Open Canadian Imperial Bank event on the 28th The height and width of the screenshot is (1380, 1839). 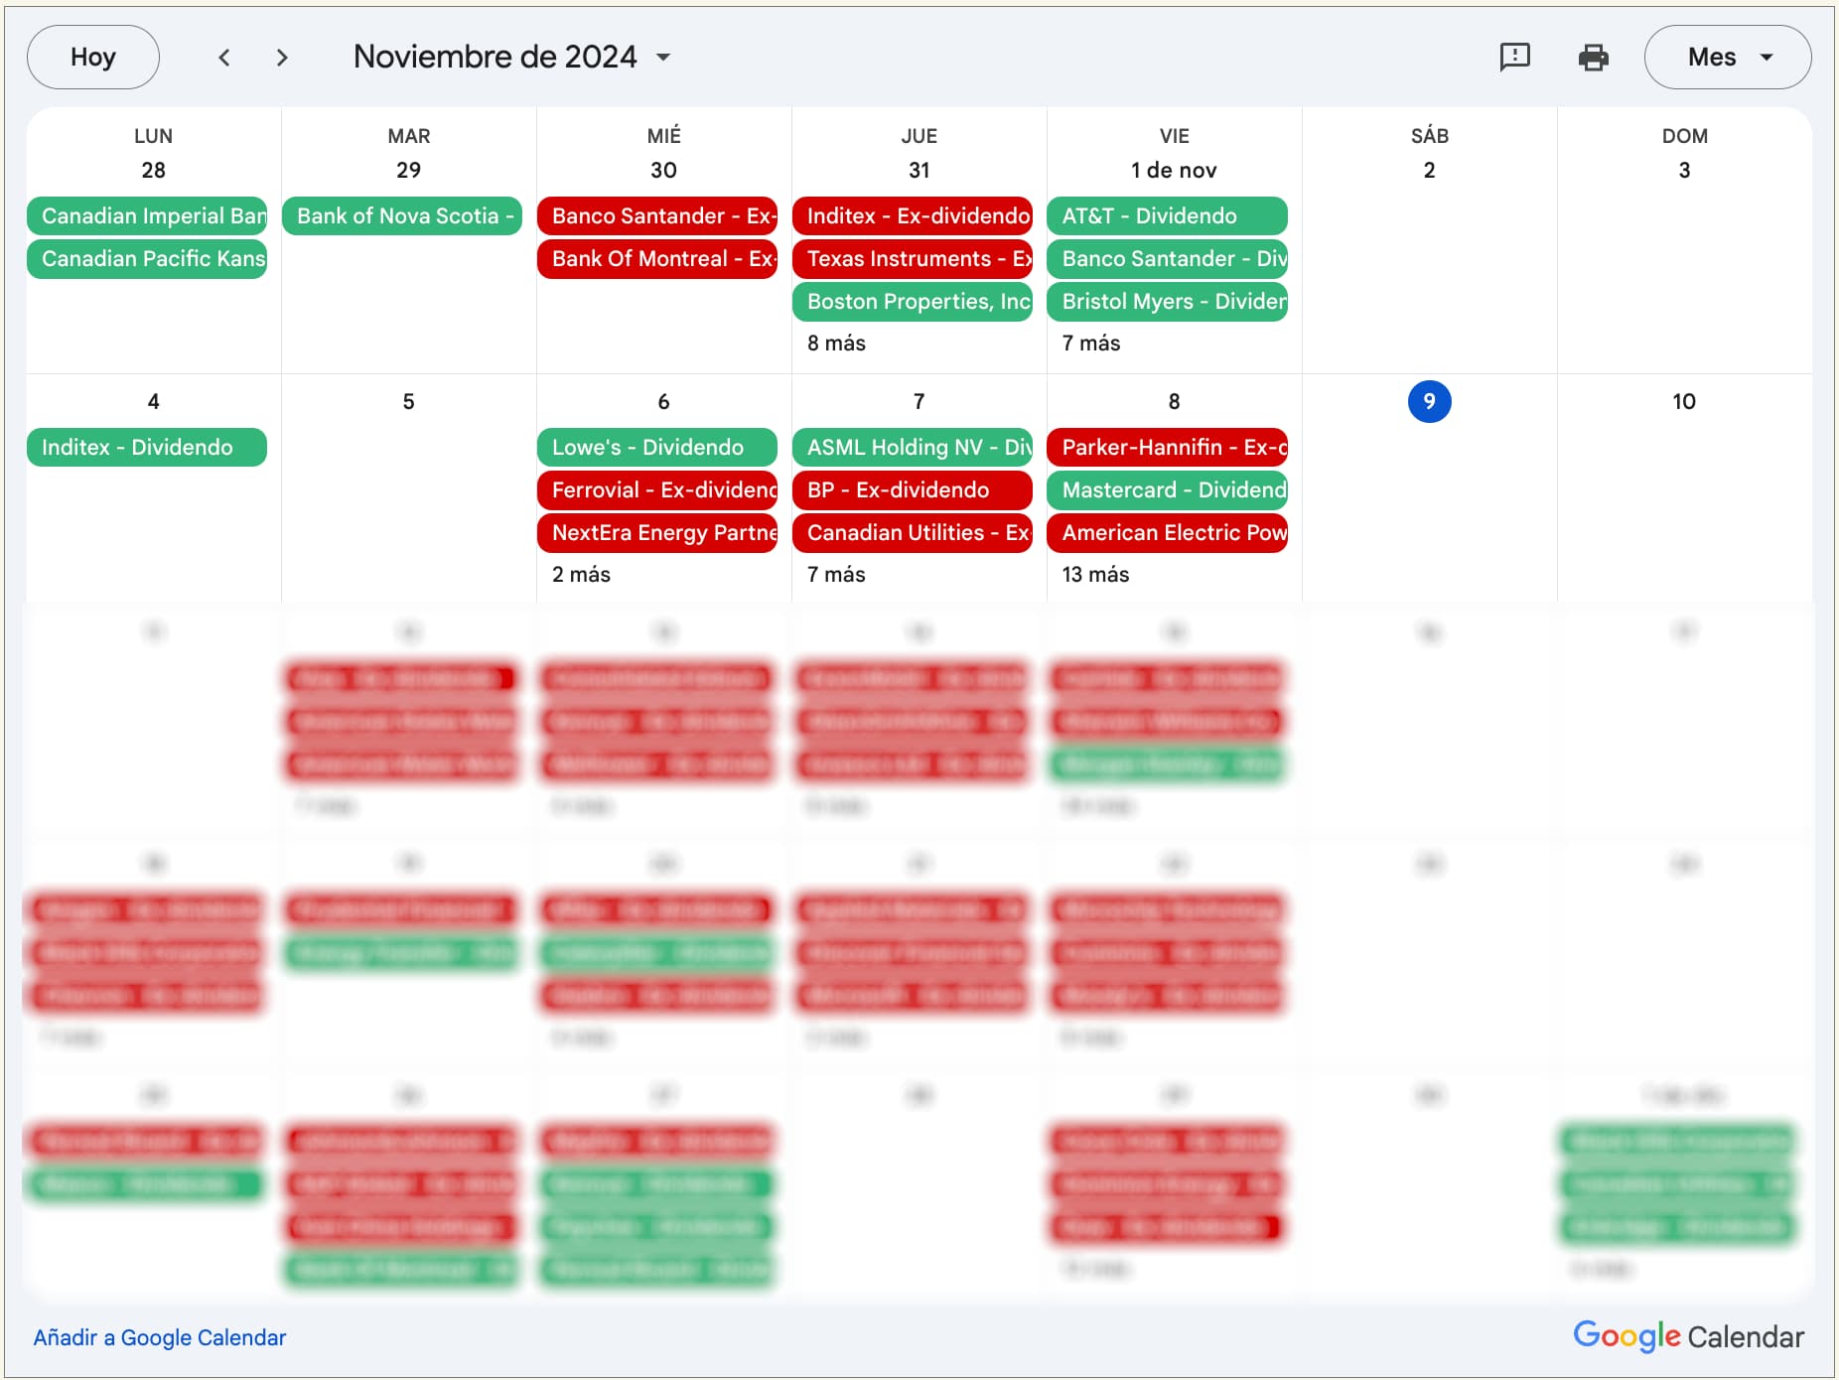point(147,215)
